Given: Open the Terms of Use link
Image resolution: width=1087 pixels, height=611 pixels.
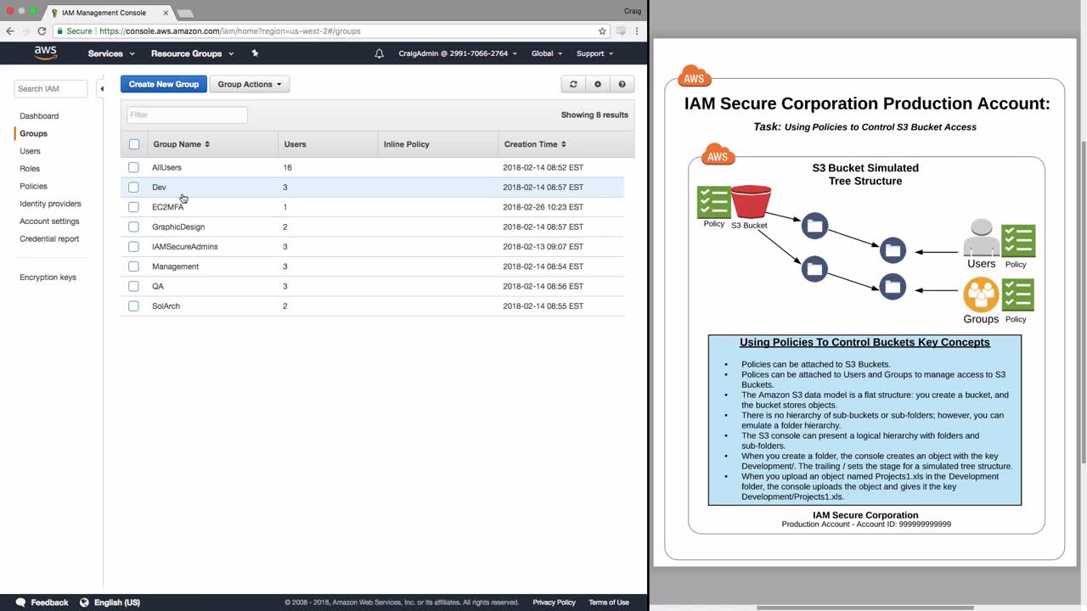Looking at the screenshot, I should pyautogui.click(x=609, y=603).
